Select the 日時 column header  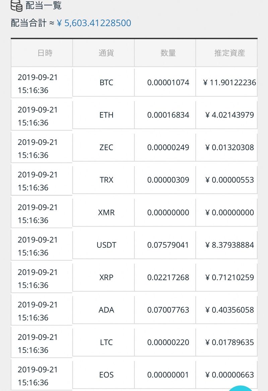pyautogui.click(x=45, y=53)
